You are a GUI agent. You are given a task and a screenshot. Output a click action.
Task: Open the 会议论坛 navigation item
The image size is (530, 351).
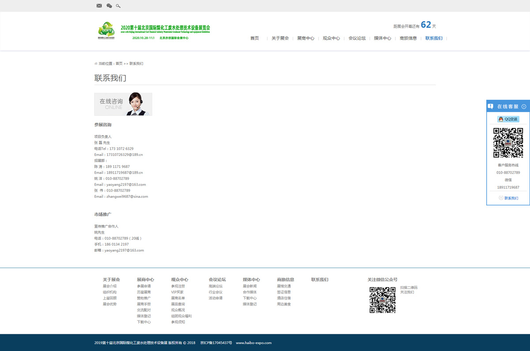357,38
